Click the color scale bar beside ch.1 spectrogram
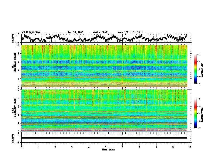 pyautogui.click(x=196, y=69)
